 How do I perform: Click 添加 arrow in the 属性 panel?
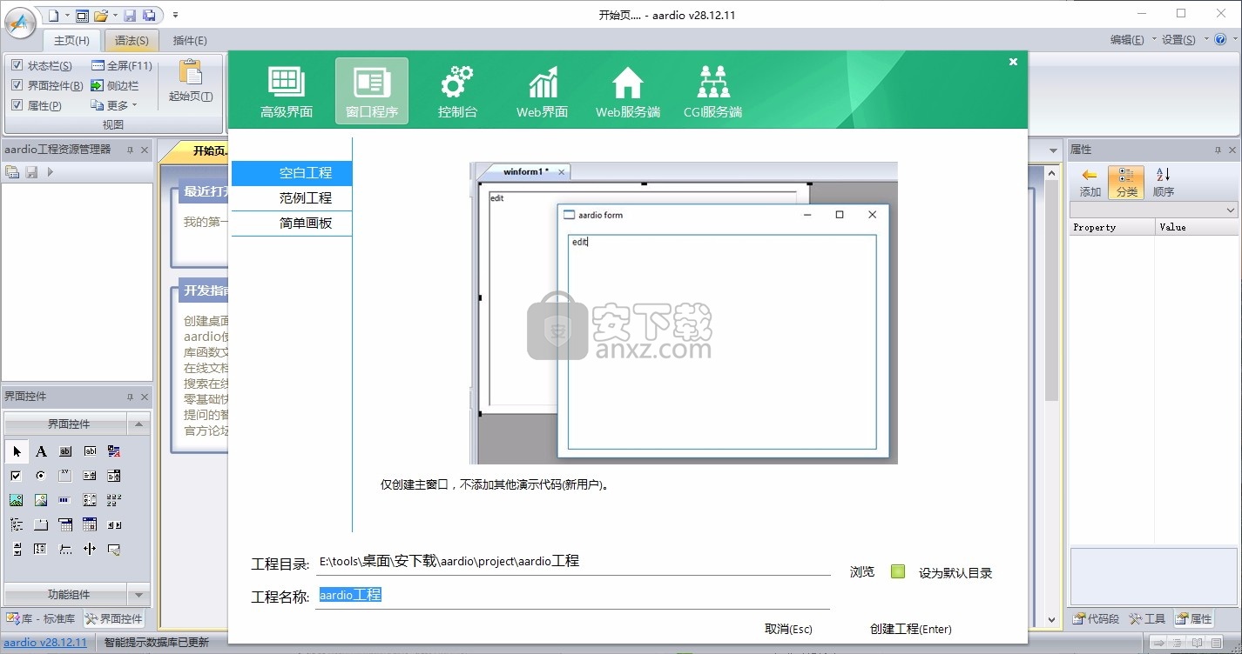tap(1090, 183)
